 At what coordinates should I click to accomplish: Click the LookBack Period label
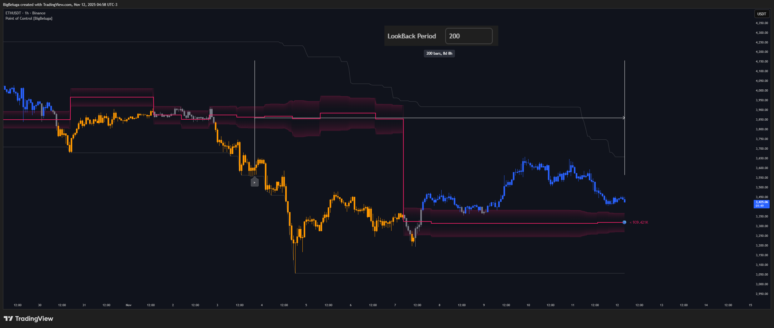coord(412,36)
